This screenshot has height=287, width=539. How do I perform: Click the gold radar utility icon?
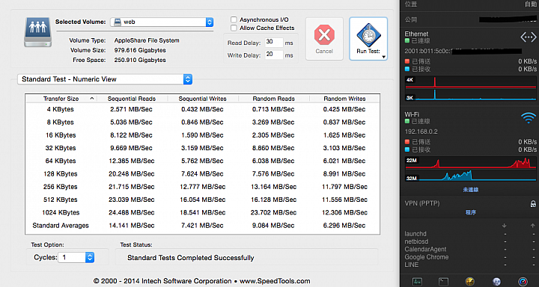(470, 282)
